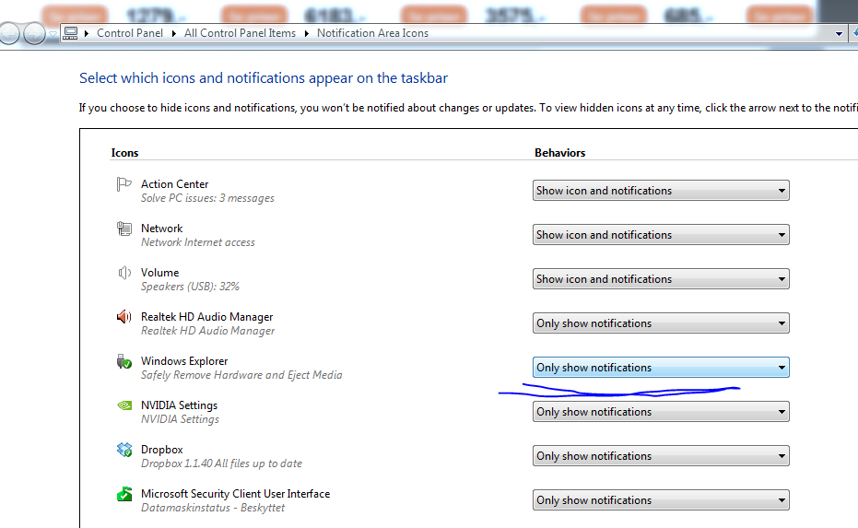Open the Windows Explorer behavior dropdown
This screenshot has height=528, width=858.
pos(661,368)
